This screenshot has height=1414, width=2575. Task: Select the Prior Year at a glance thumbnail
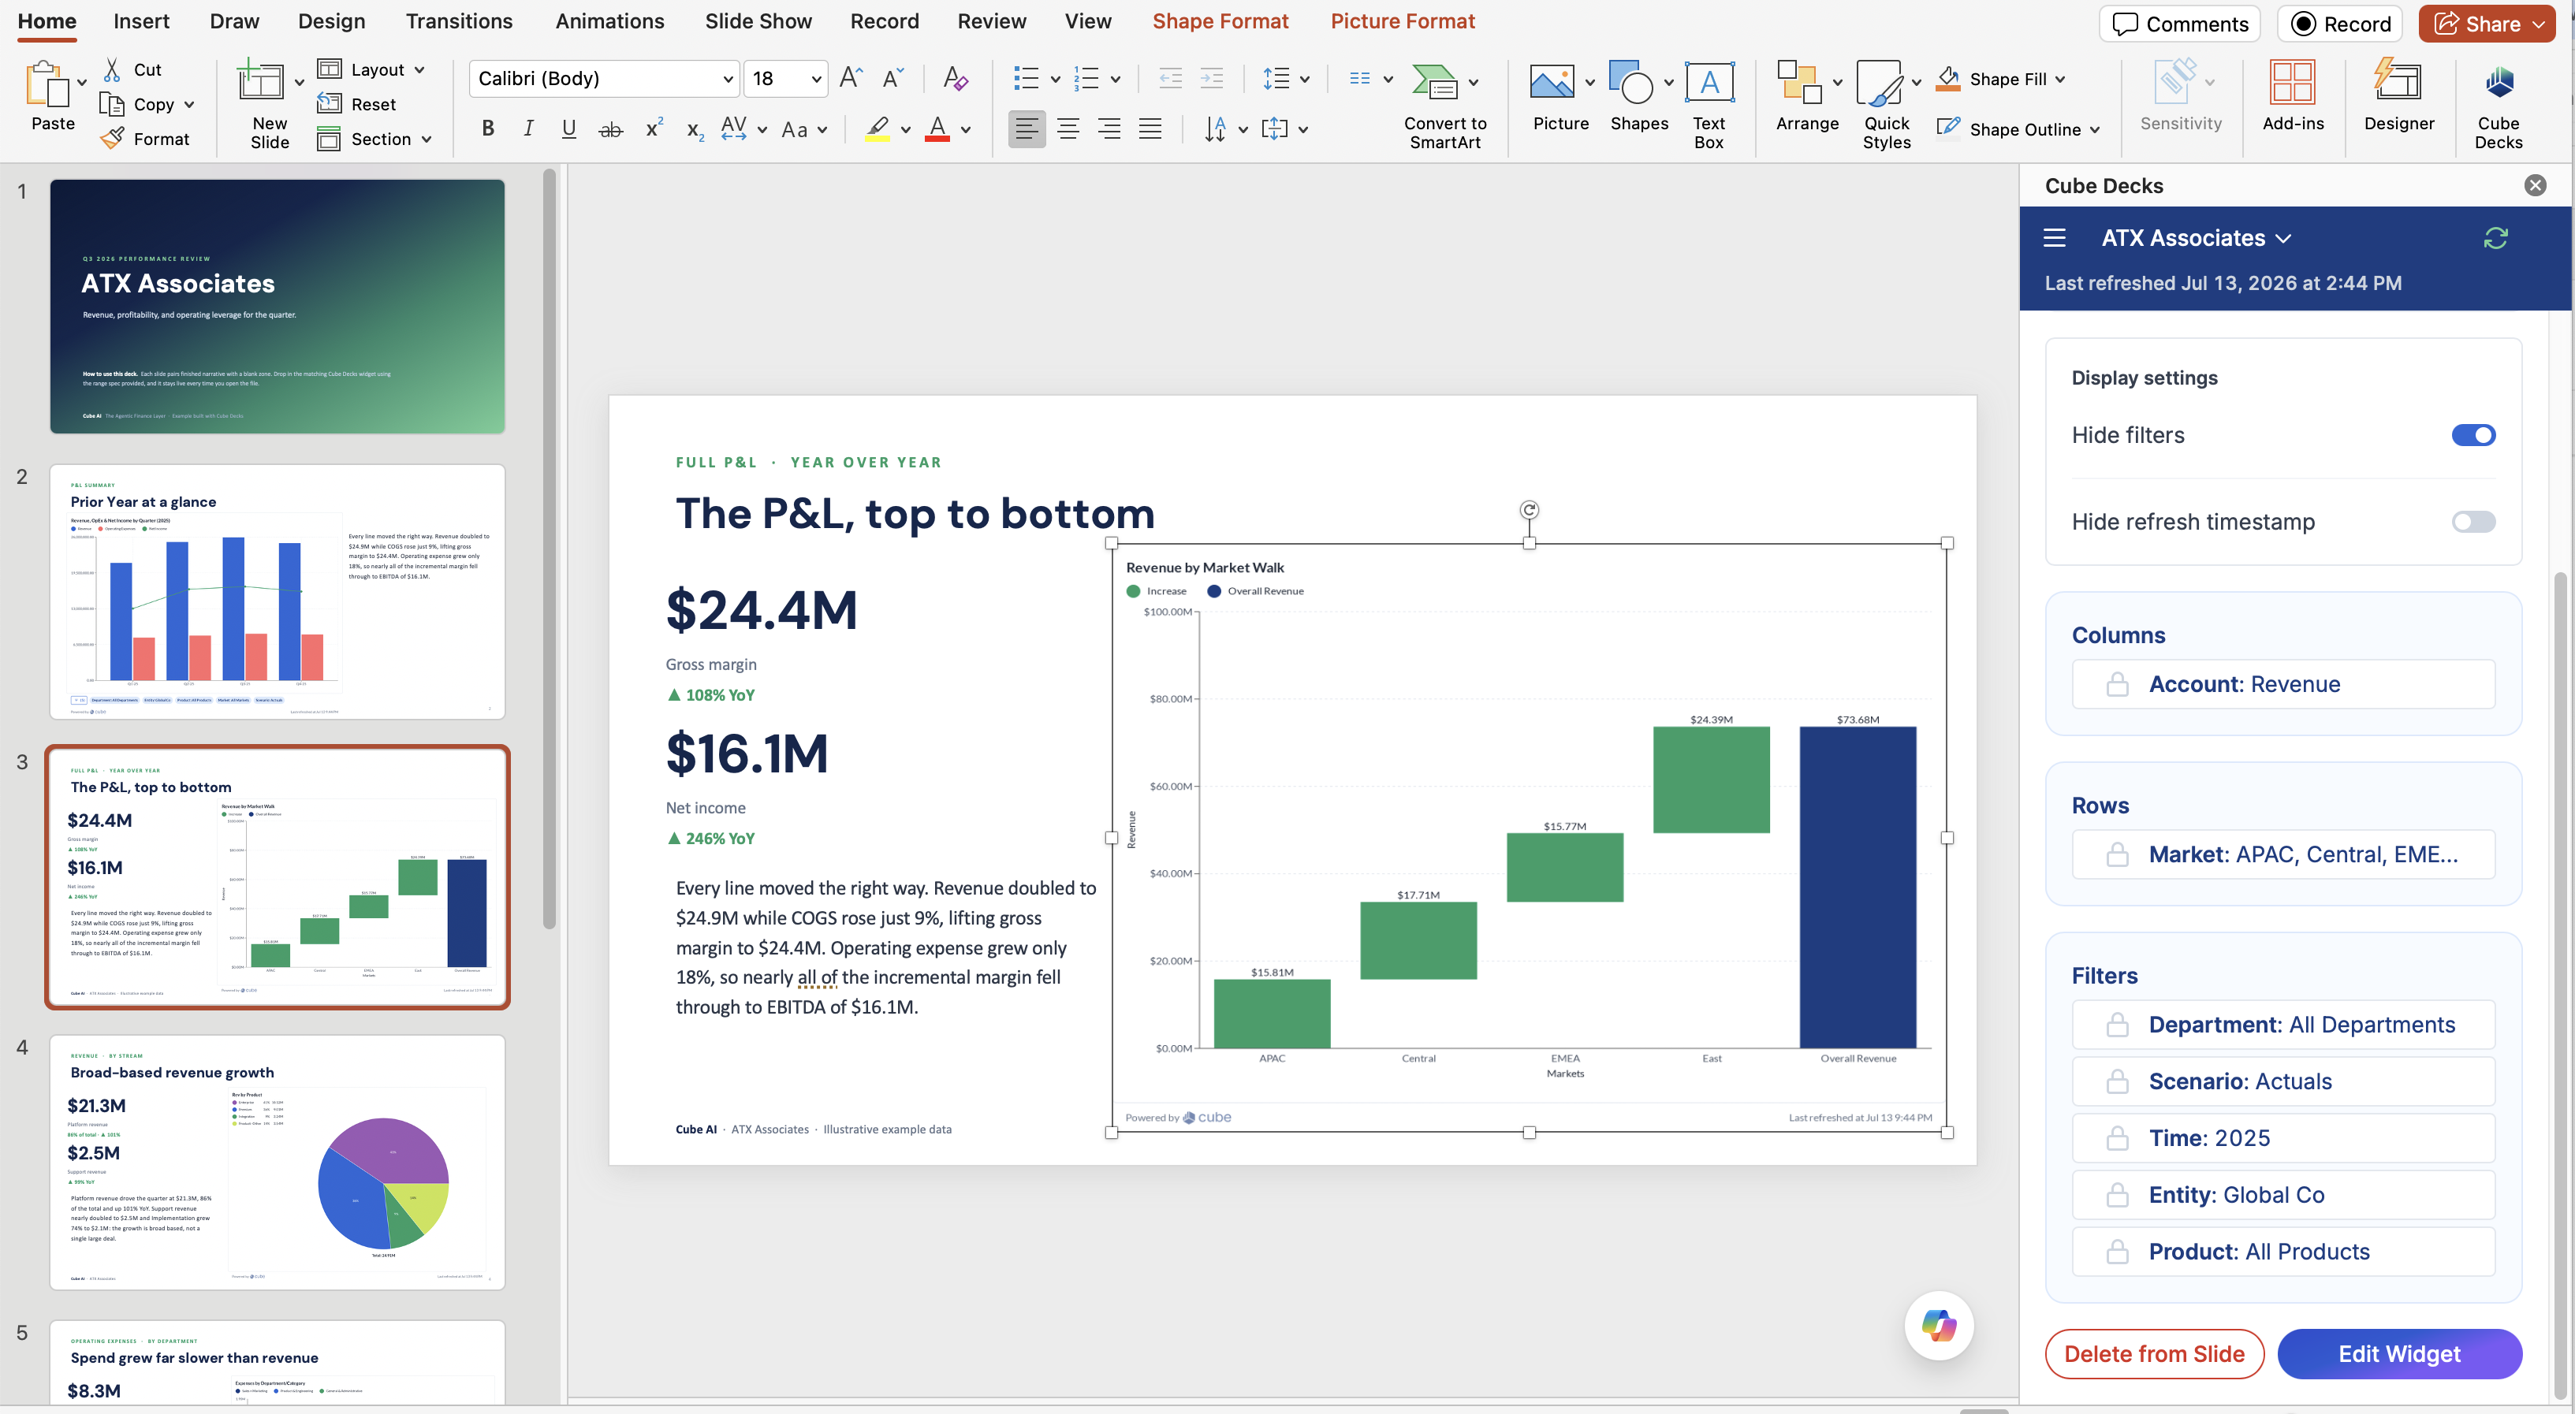pos(277,592)
